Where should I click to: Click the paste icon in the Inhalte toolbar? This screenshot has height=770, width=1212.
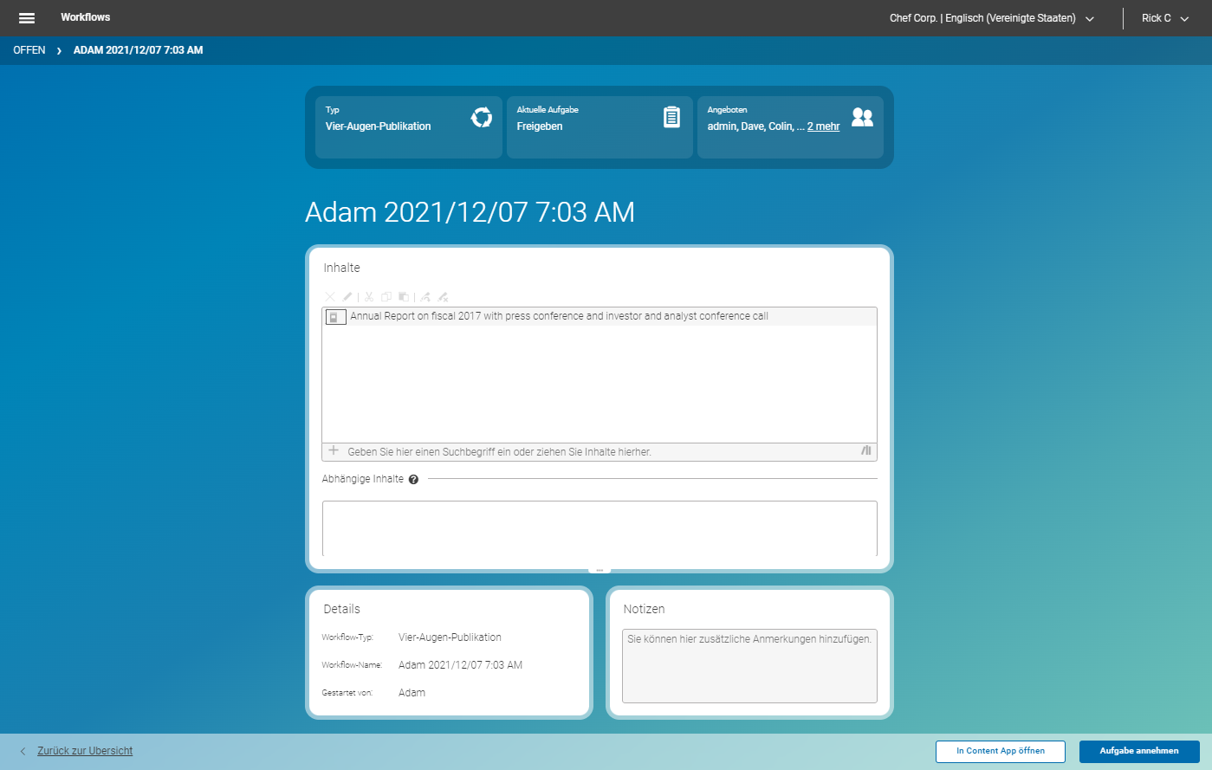(404, 296)
